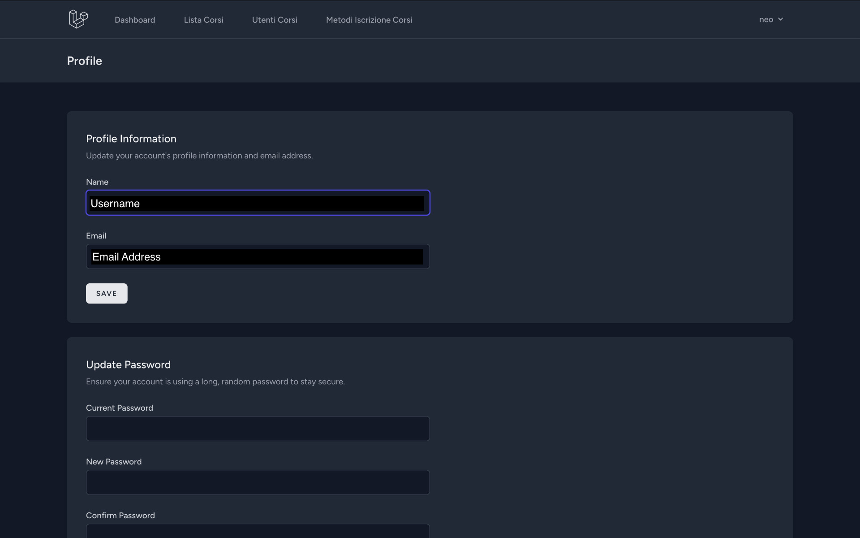Click the chevron next to neo
This screenshot has height=538, width=860.
point(781,19)
